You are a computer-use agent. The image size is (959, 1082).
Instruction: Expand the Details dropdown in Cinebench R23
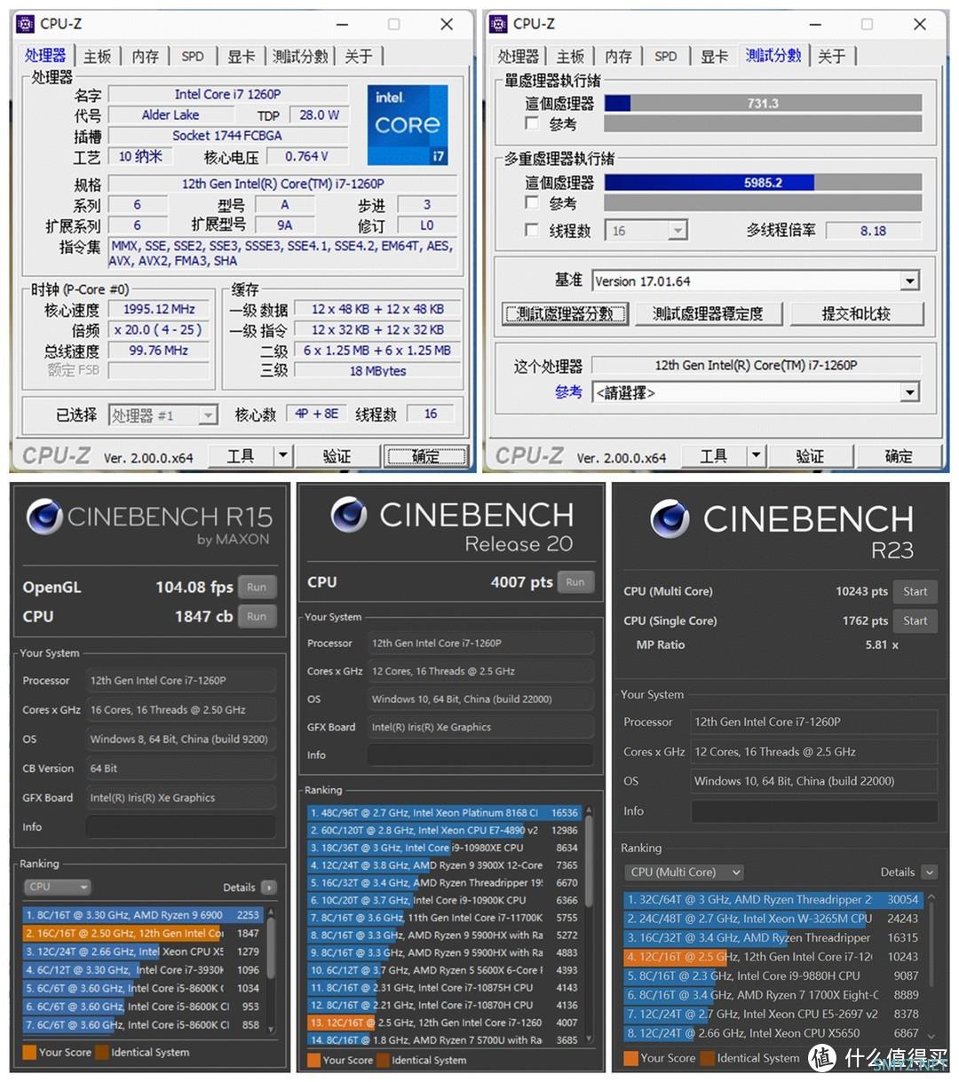pos(930,873)
